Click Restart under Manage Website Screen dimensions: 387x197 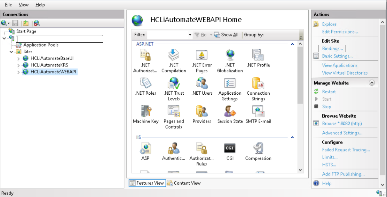(329, 91)
